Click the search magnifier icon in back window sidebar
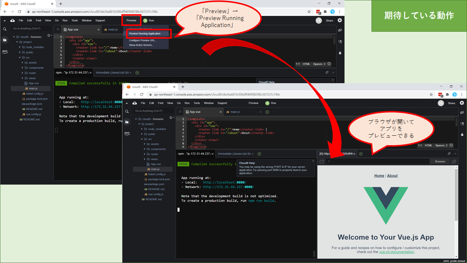The width and height of the screenshot is (467, 263). (5, 29)
